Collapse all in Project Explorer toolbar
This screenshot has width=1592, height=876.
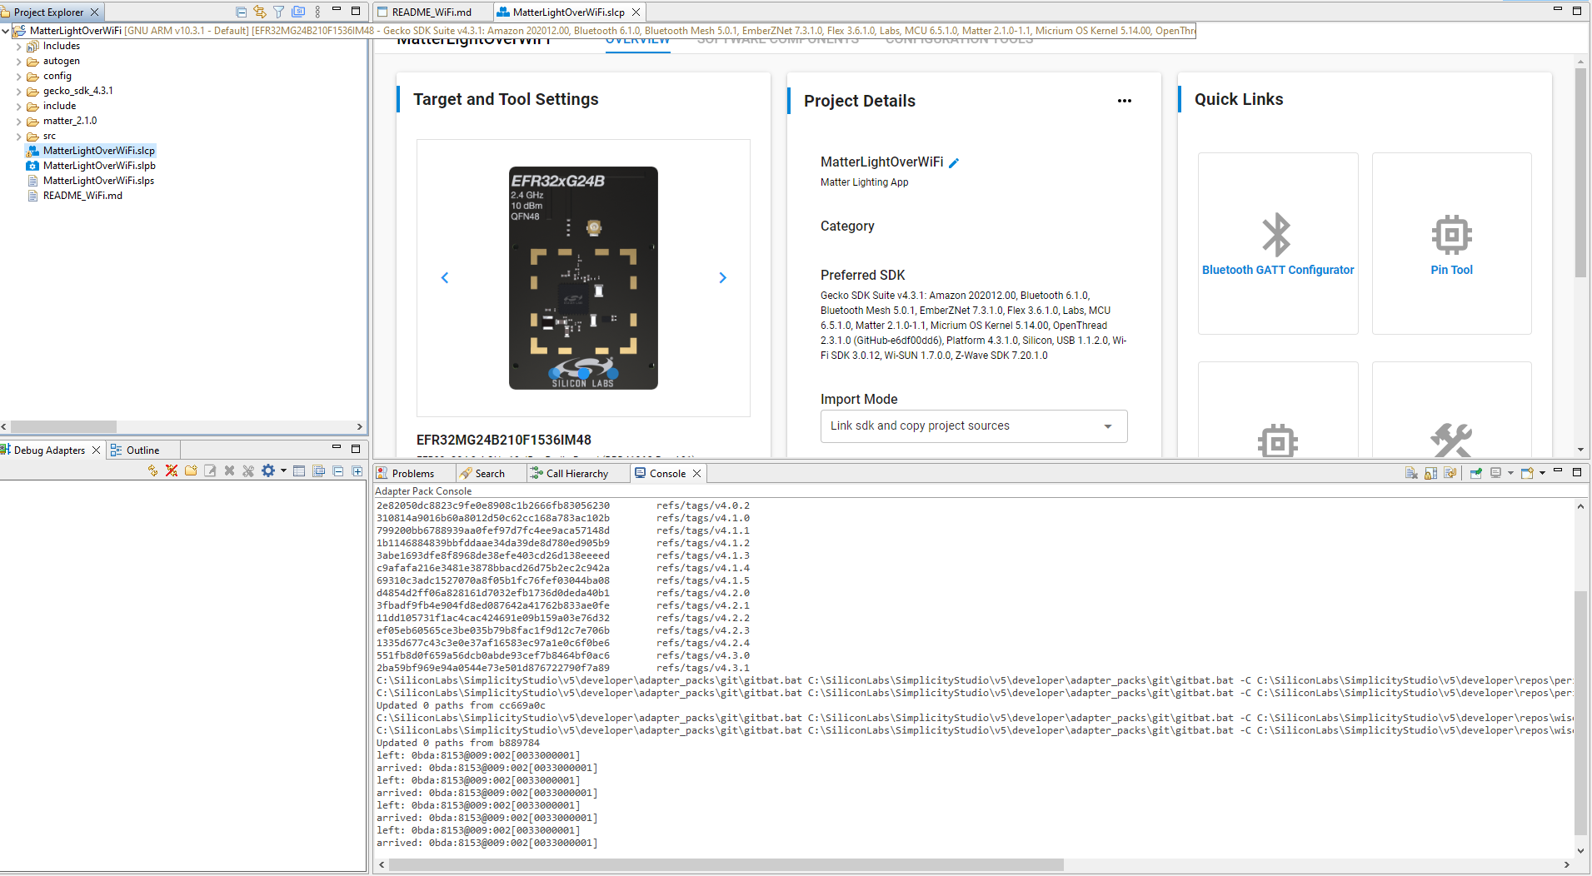pyautogui.click(x=241, y=12)
